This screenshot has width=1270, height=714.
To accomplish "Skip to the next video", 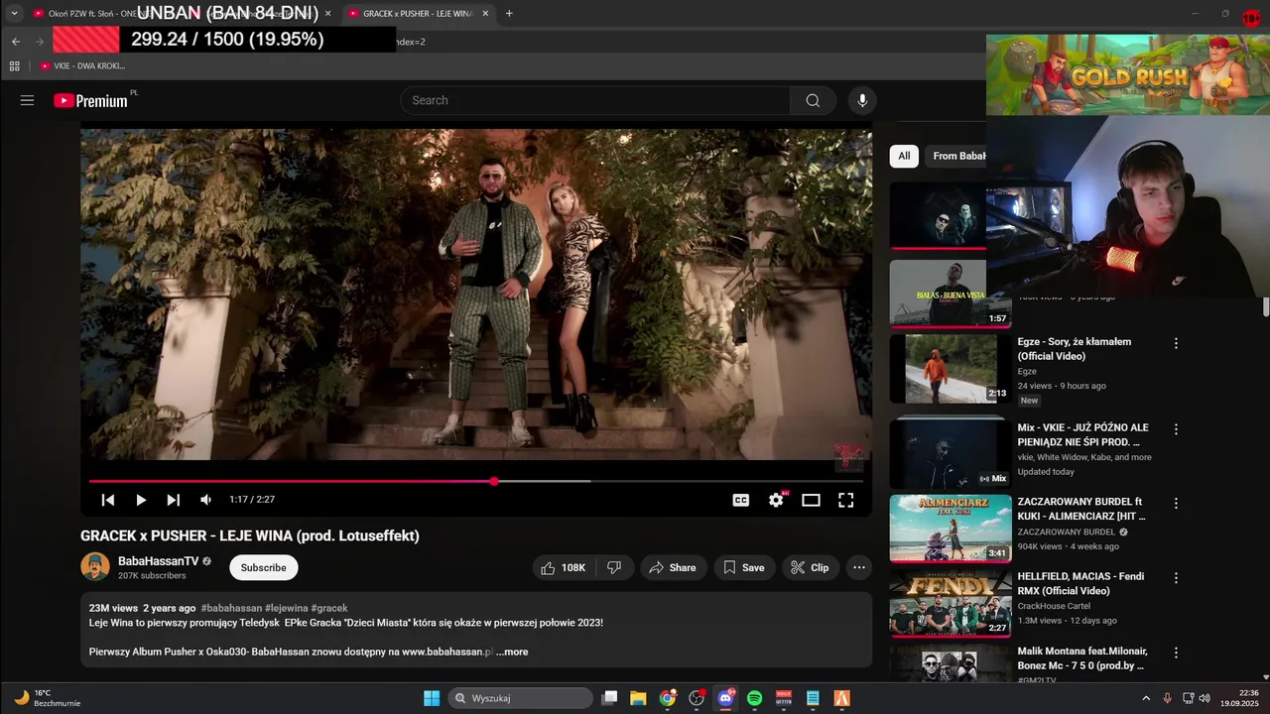I will pyautogui.click(x=174, y=500).
